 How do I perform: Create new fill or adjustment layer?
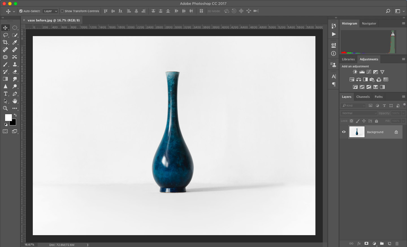point(374,244)
